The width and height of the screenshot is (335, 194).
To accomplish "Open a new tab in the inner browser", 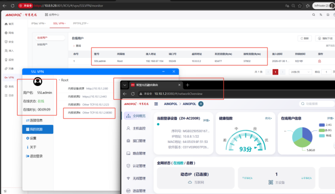I will pyautogui.click(x=187, y=85).
